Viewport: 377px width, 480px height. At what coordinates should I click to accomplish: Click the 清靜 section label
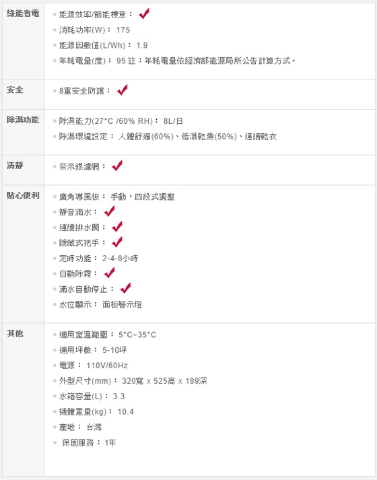point(15,166)
